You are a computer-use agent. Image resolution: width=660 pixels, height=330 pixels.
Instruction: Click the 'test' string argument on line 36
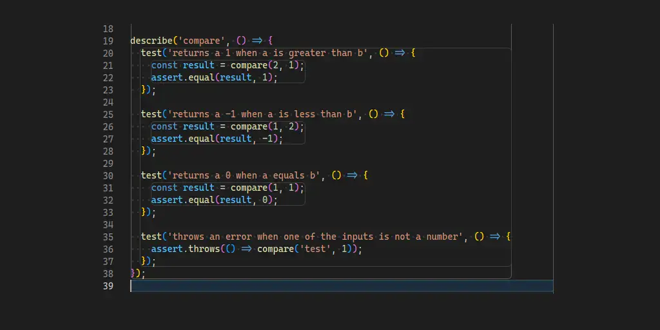315,249
